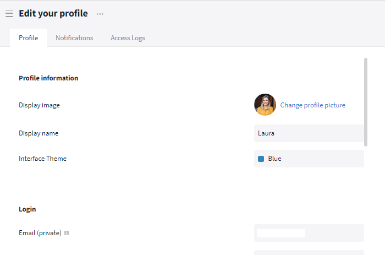Click the partially visible field below Email
Viewport: 385px width, 255px height.
click(309, 253)
